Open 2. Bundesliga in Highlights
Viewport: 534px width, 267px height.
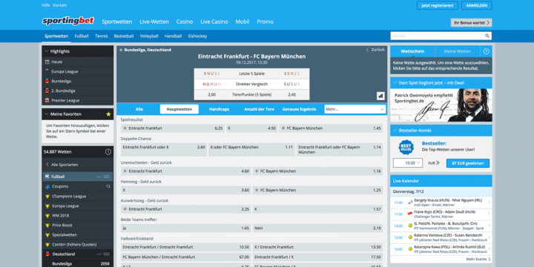[x=63, y=91]
